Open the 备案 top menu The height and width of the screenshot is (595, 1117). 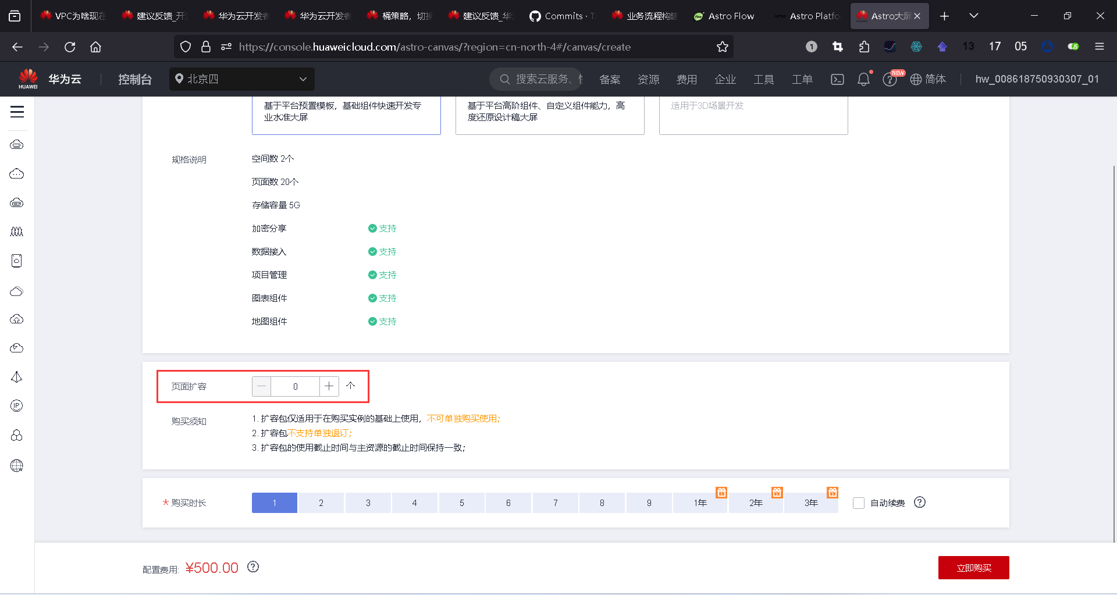[x=610, y=79]
